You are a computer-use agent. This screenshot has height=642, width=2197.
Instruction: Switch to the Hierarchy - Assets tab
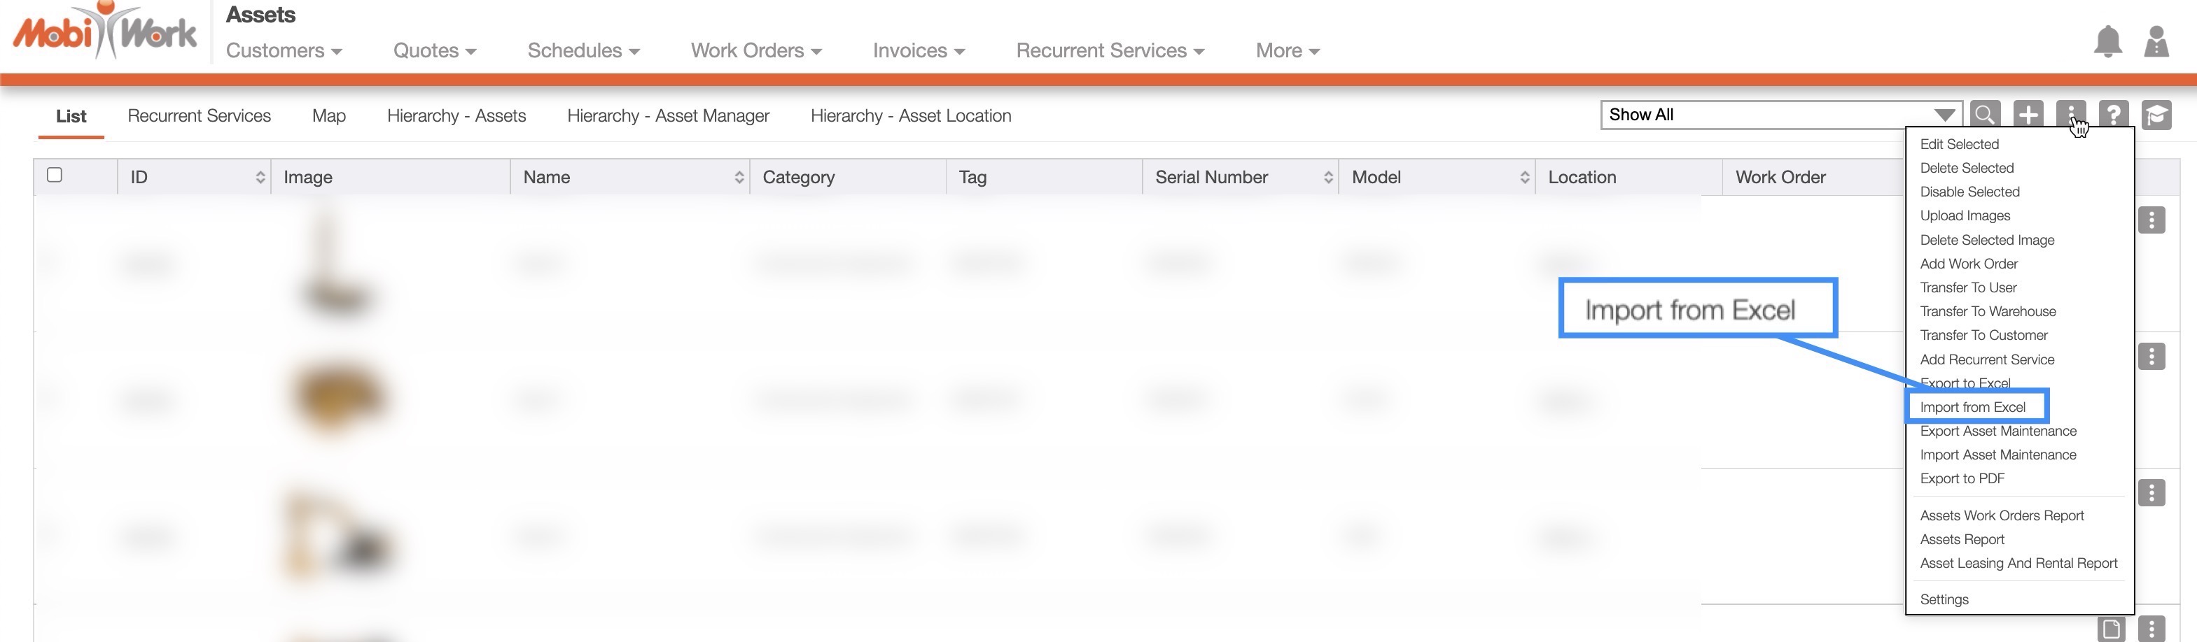pyautogui.click(x=456, y=116)
